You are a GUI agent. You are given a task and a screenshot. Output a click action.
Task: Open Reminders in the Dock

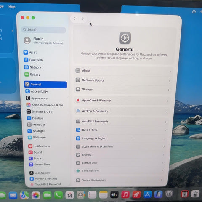(92, 195)
